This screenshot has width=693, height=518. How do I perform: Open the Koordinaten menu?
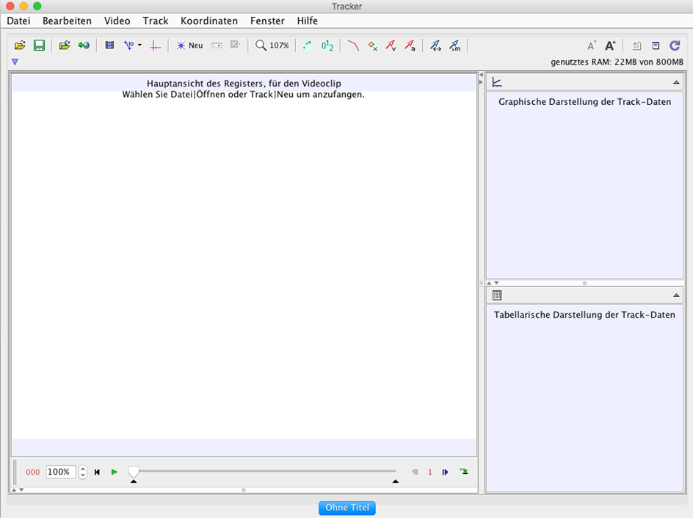tap(209, 21)
